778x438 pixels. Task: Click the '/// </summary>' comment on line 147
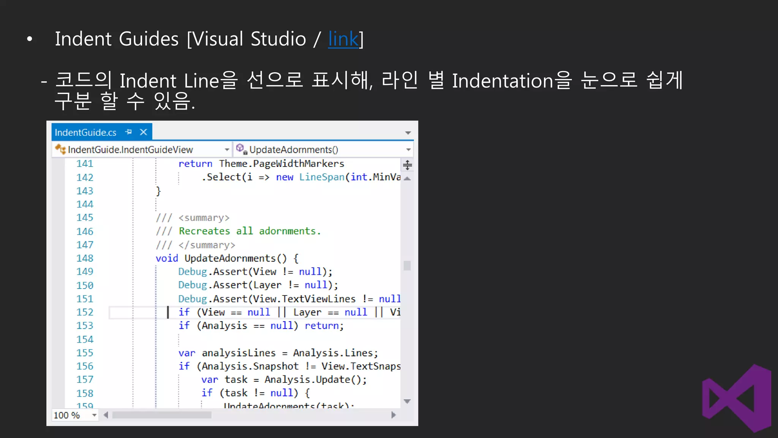click(196, 245)
